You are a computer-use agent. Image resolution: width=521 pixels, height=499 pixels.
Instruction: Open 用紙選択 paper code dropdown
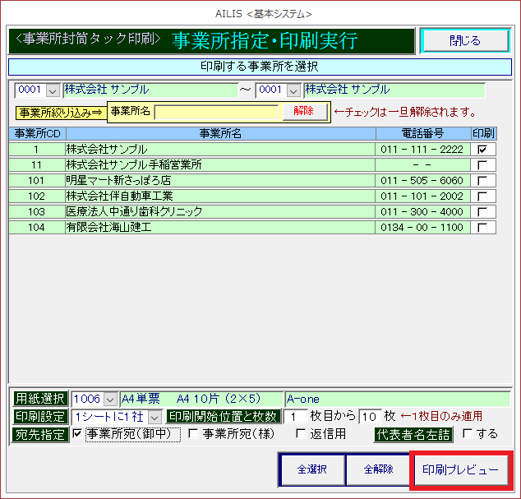pyautogui.click(x=111, y=399)
